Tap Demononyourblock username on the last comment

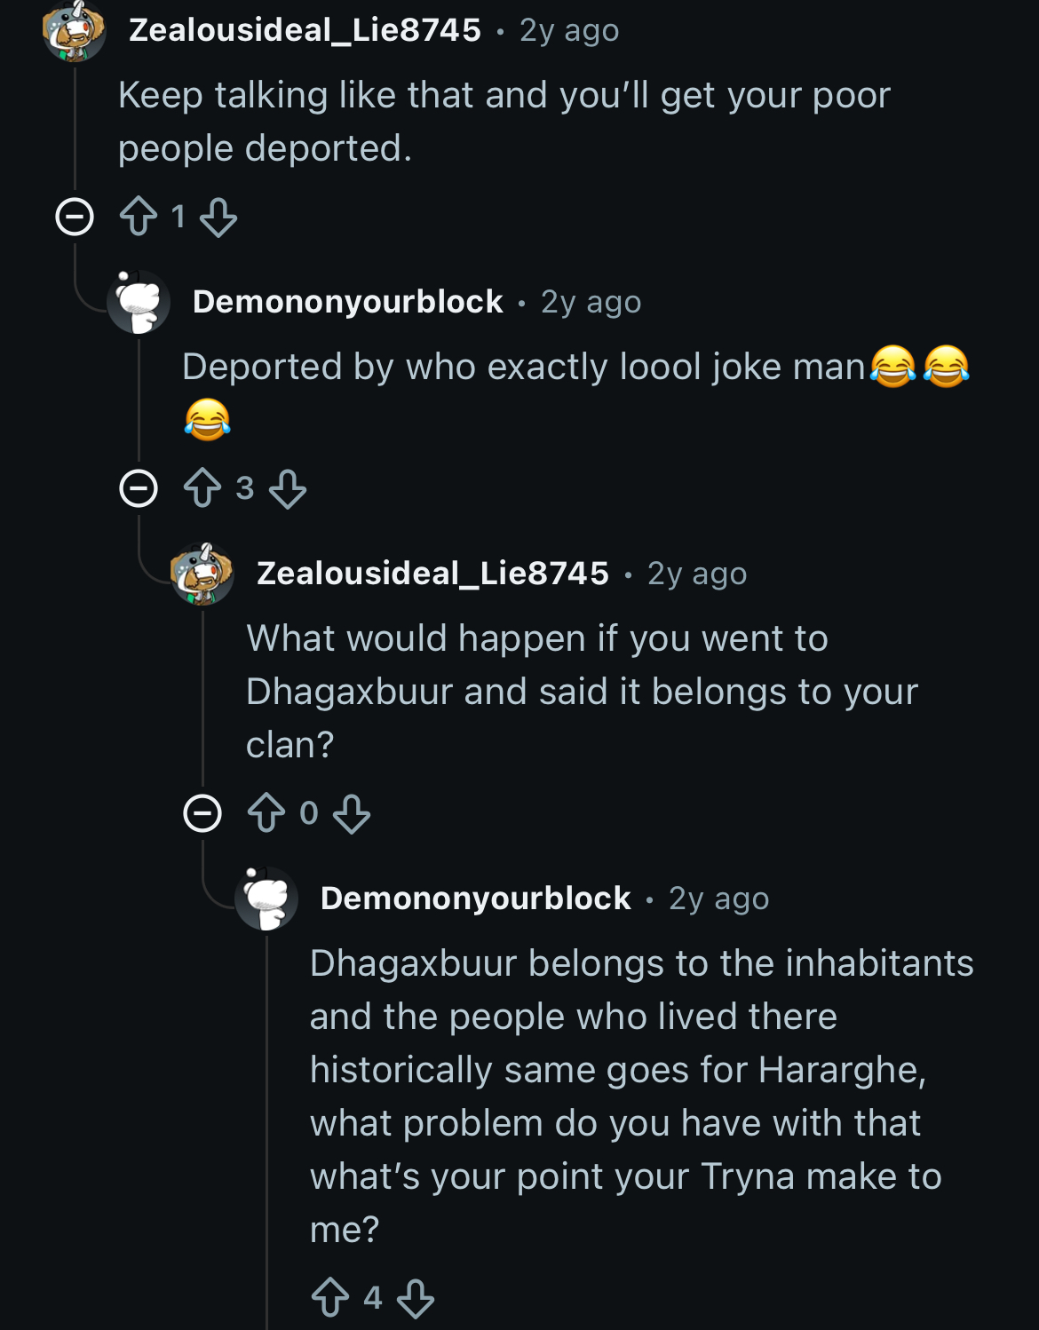[475, 899]
